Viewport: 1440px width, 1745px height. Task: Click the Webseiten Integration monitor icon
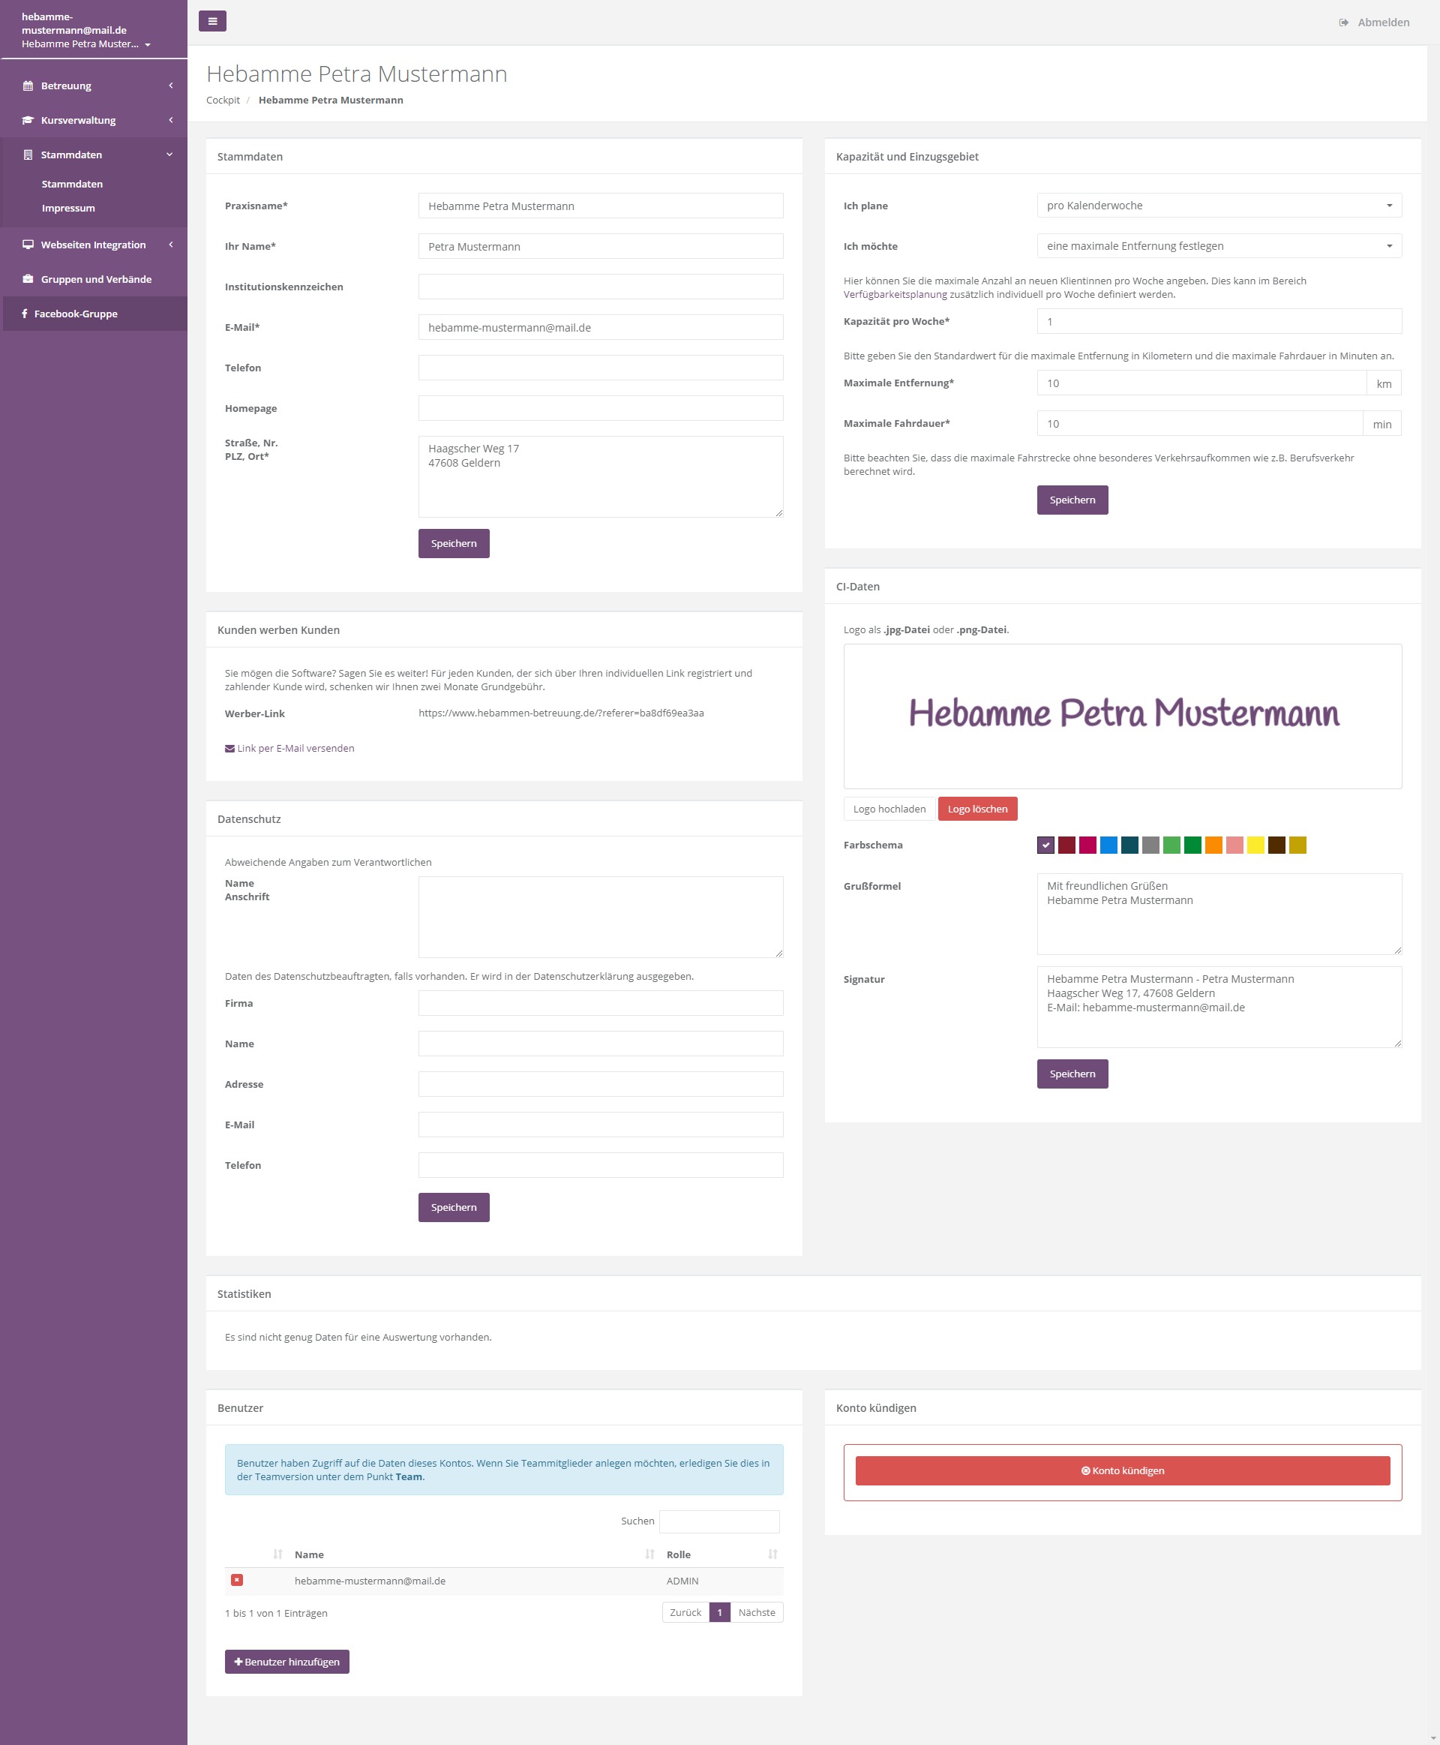pos(27,245)
